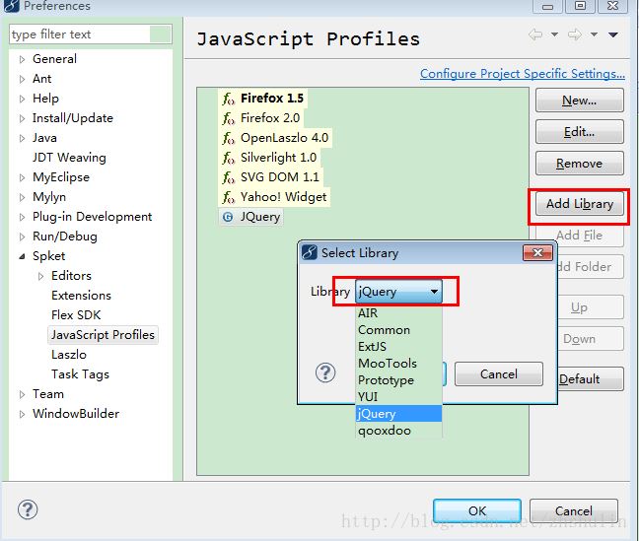Viewport: 639px width, 541px height.
Task: Click the SVG DOM 1.1 profile function icon
Action: pyautogui.click(x=228, y=177)
